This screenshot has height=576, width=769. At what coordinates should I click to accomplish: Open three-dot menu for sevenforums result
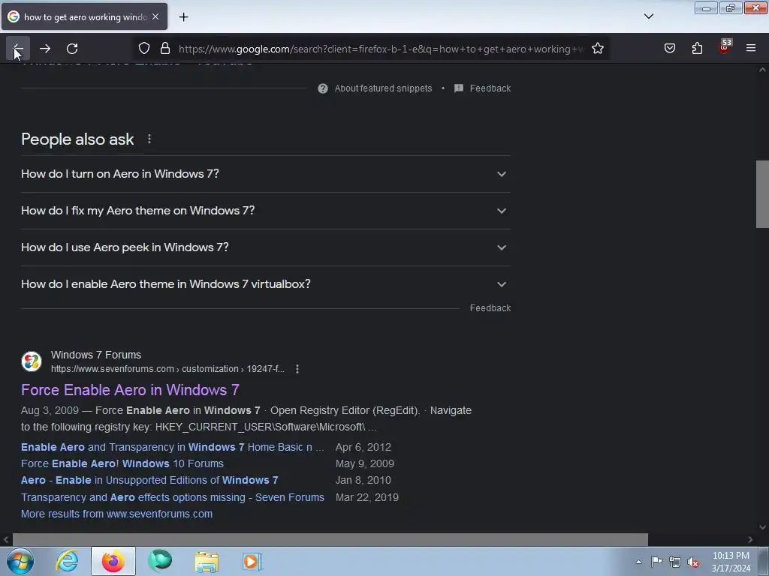pos(297,369)
